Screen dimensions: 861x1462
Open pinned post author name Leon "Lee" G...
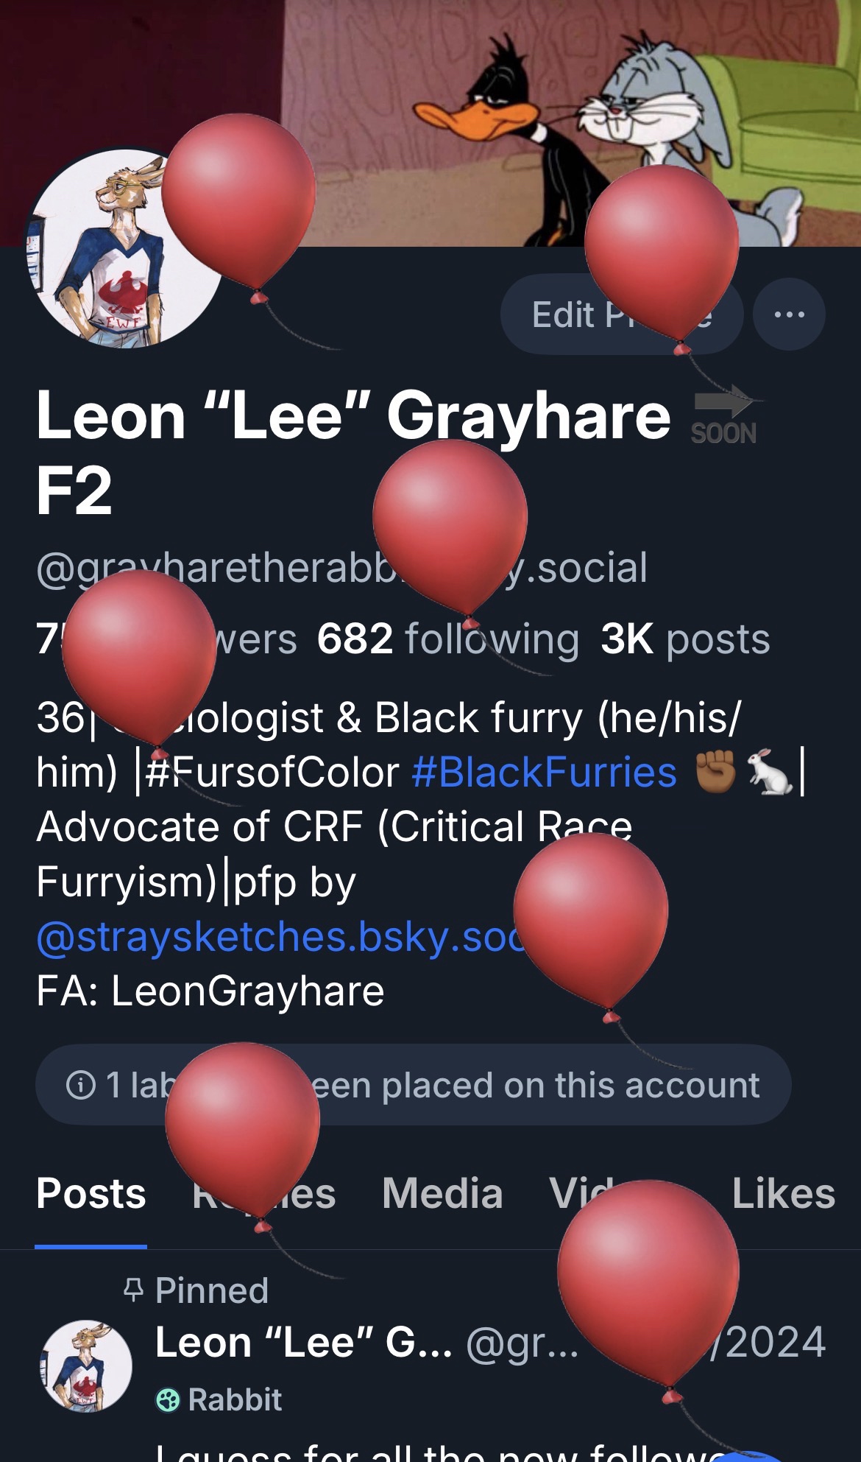(x=304, y=1342)
